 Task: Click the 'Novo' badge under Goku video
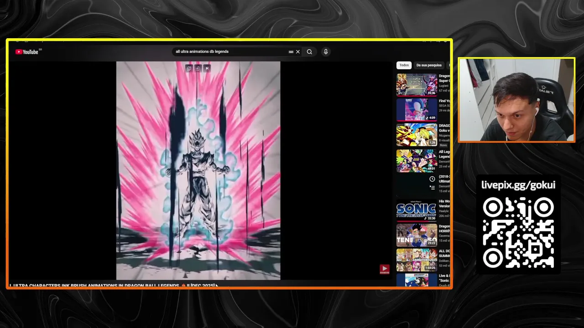click(443, 145)
